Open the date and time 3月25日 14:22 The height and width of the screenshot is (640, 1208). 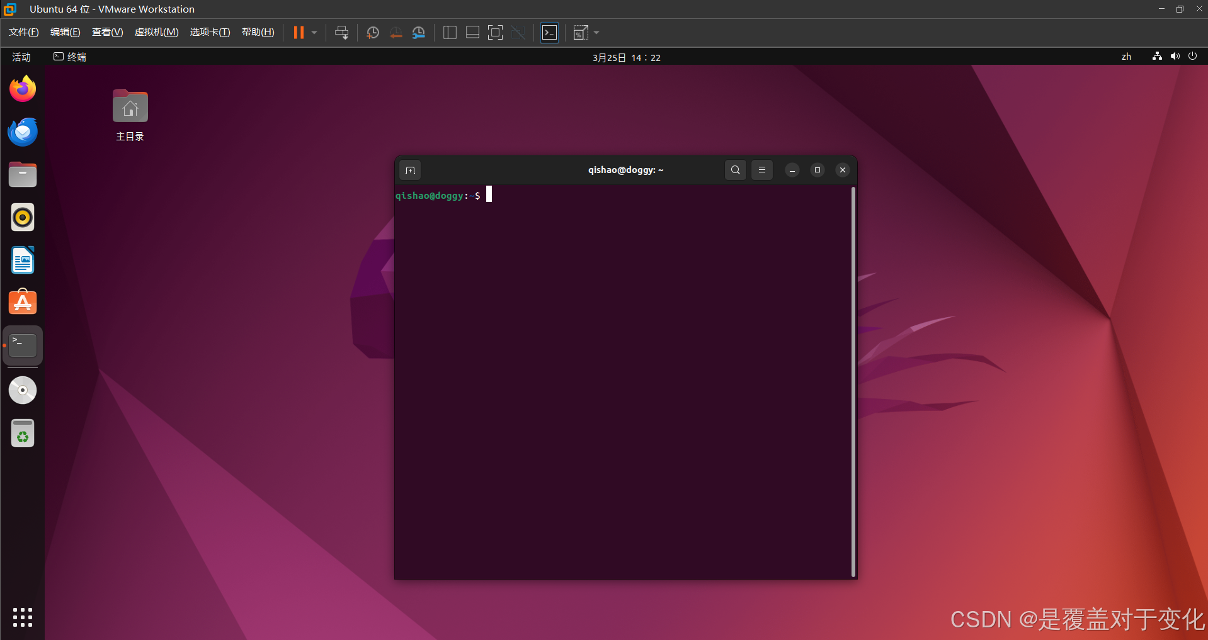[x=627, y=57]
